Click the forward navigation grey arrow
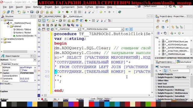Screen dimensions: 193x108 109,12
